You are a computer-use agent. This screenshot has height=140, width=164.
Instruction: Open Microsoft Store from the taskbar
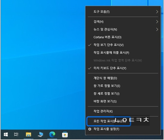click(x=65, y=135)
